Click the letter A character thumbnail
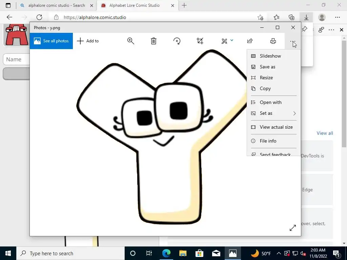 (x=16, y=35)
